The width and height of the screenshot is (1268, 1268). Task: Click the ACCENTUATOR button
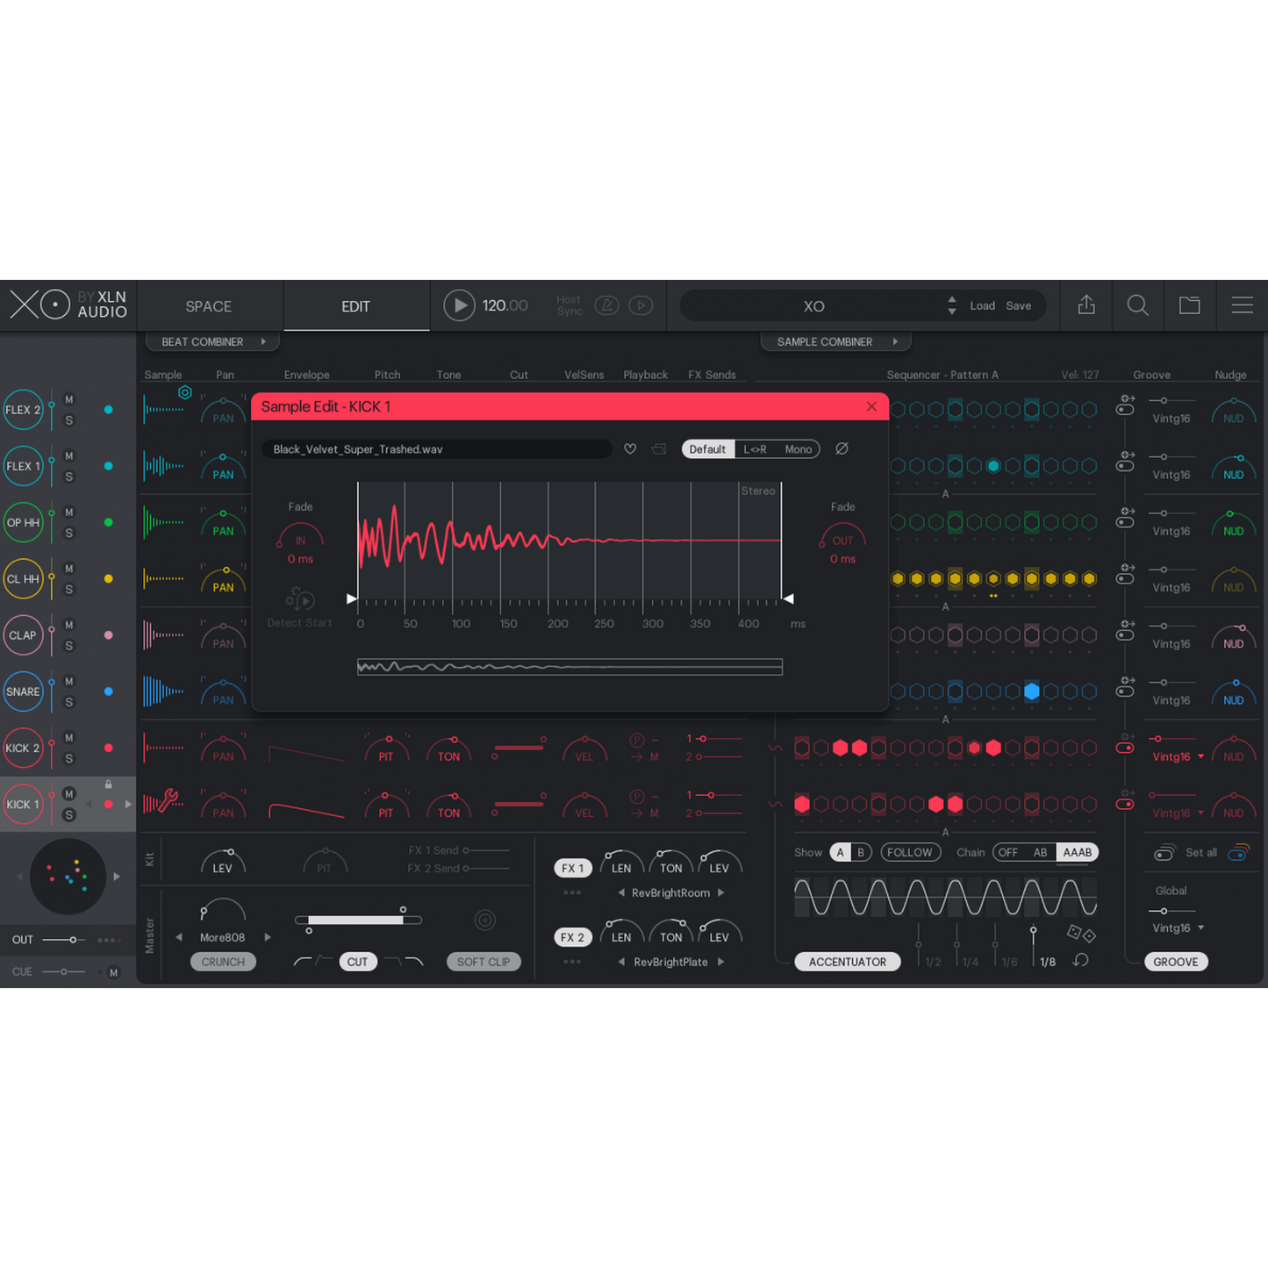click(x=847, y=962)
